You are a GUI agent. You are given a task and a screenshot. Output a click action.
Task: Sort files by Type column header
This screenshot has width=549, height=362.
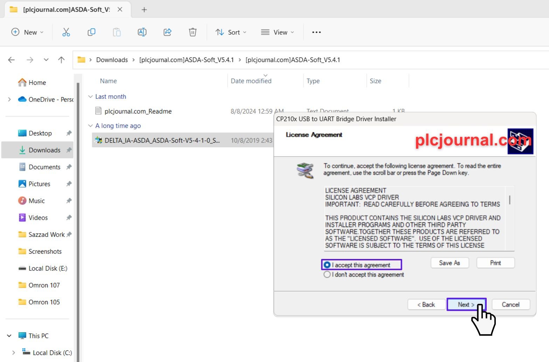[313, 81]
